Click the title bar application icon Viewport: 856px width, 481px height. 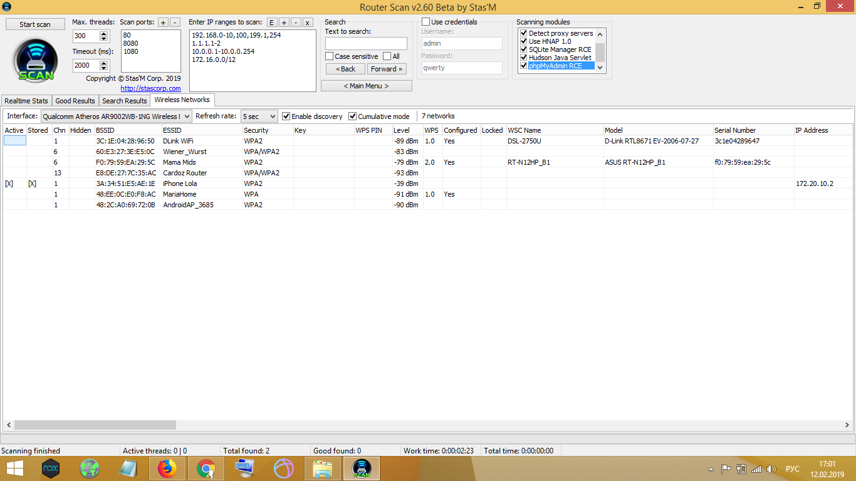click(6, 6)
